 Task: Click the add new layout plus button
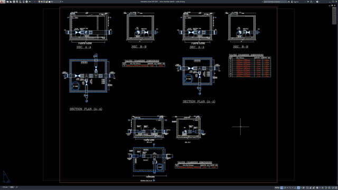[16, 187]
